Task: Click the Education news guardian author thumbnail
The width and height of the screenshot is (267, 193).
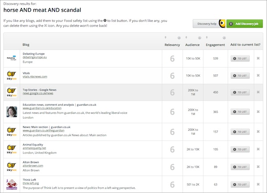Action: pos(11,112)
